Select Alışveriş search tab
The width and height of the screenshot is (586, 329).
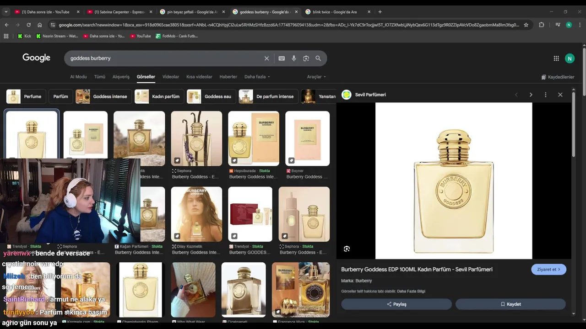point(121,77)
